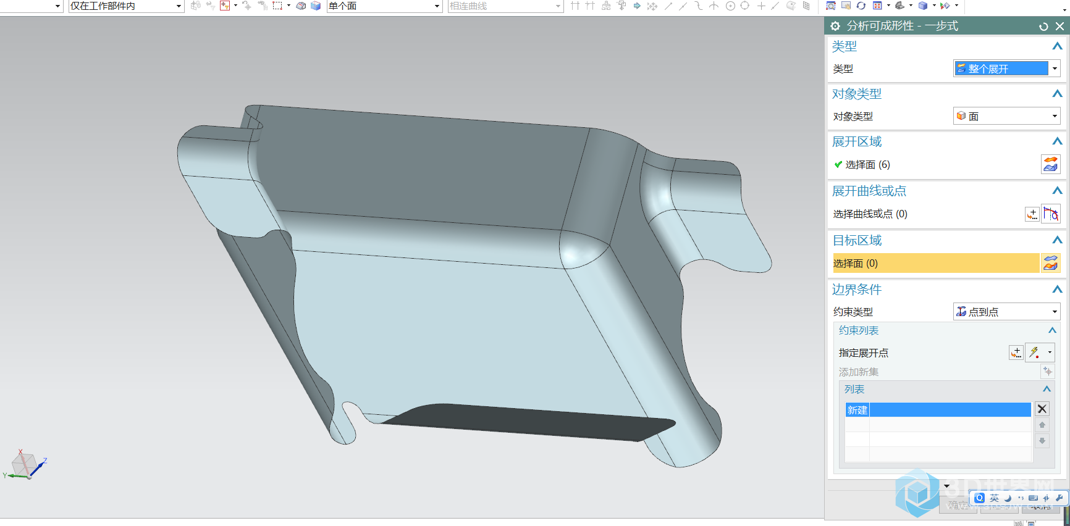This screenshot has width=1070, height=526.
Task: Collapse the 边界条件 section
Action: (1057, 290)
